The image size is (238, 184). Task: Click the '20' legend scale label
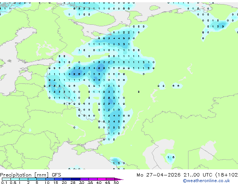(64, 182)
